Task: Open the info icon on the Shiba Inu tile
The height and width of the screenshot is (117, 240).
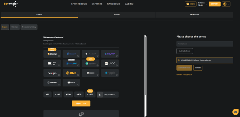Action: (78, 85)
